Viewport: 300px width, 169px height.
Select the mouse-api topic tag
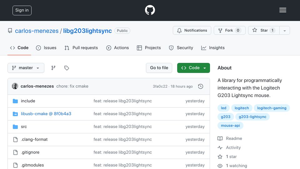pos(230,126)
